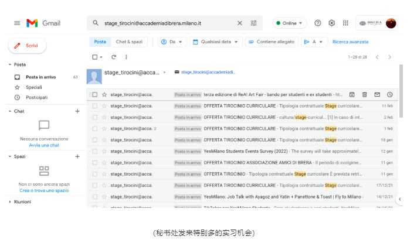
Task: Tick the checkbox of the 18 gen email
Action: (95, 140)
